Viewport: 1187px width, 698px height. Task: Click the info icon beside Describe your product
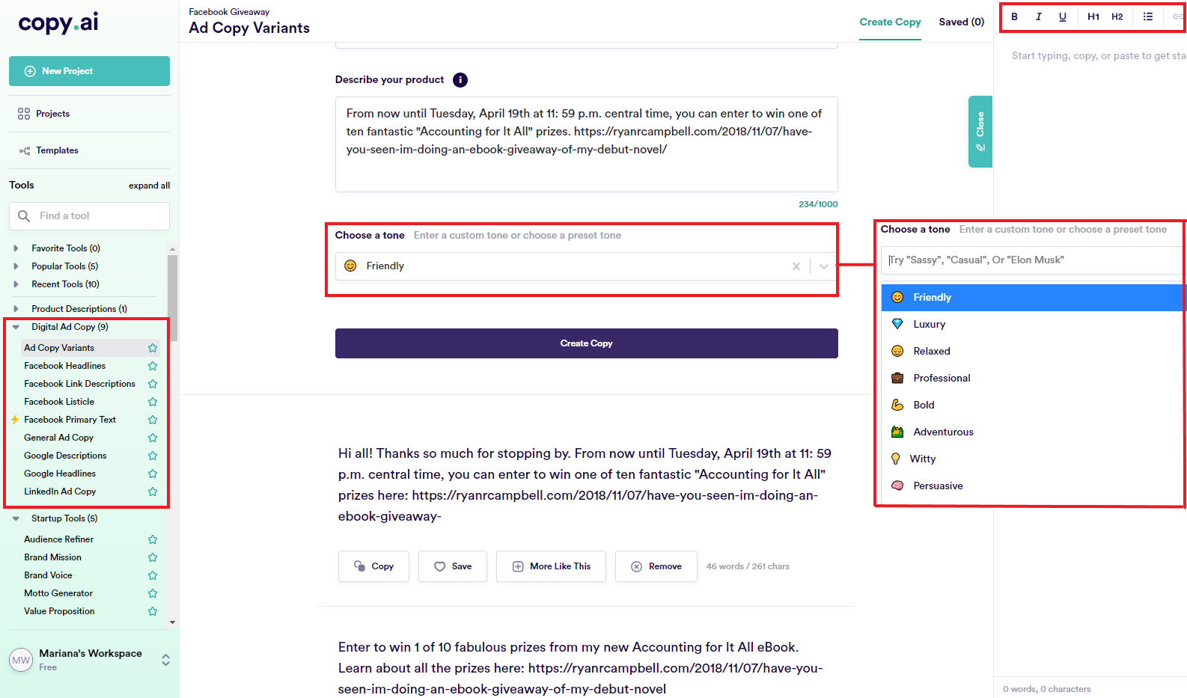tap(460, 80)
